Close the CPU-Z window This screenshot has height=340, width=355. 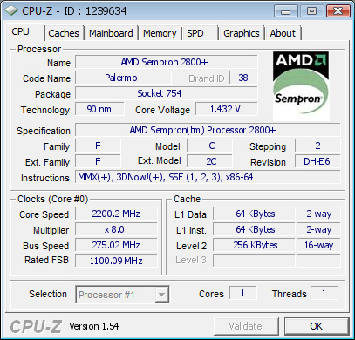338,11
